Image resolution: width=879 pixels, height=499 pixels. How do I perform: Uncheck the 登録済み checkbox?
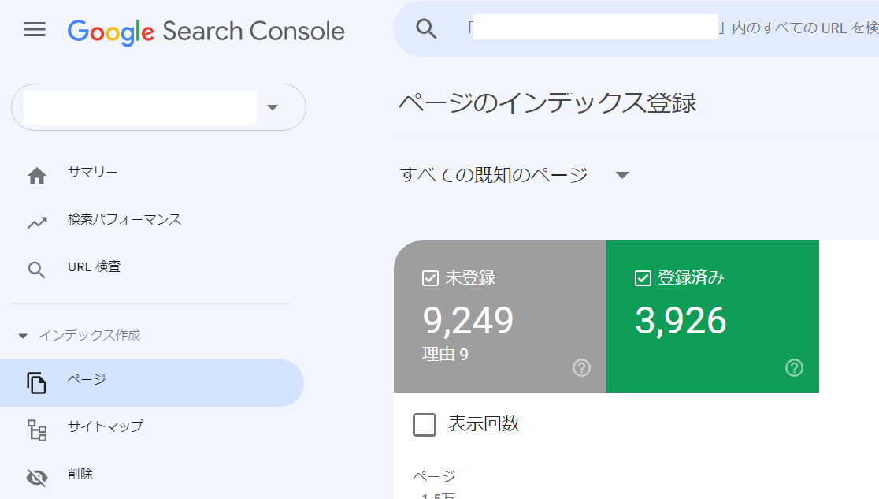click(x=643, y=278)
